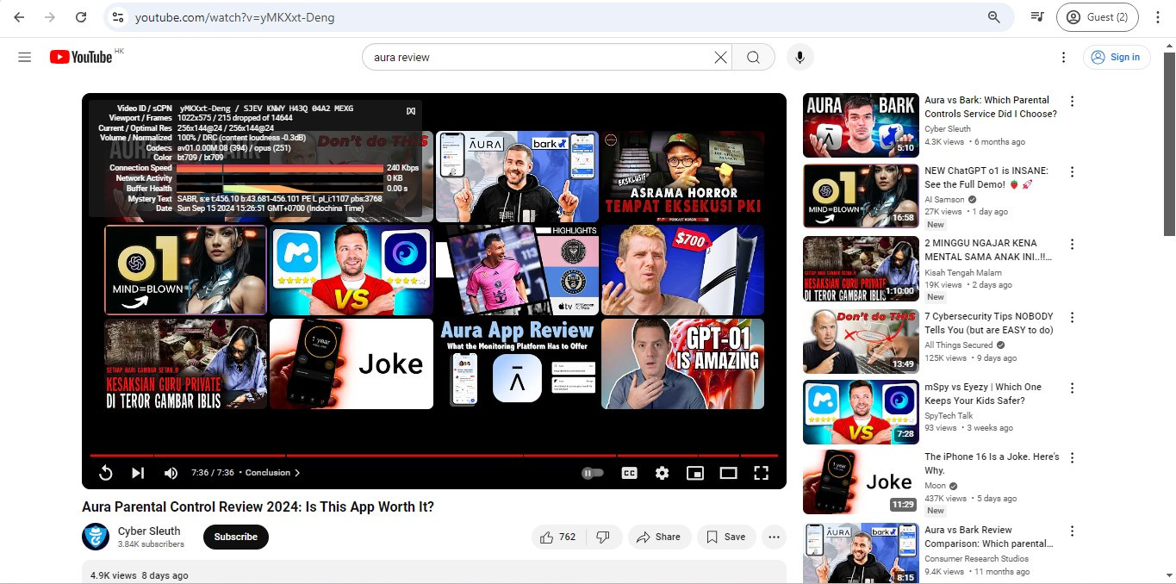Share this video
1176x584 pixels.
coord(659,537)
